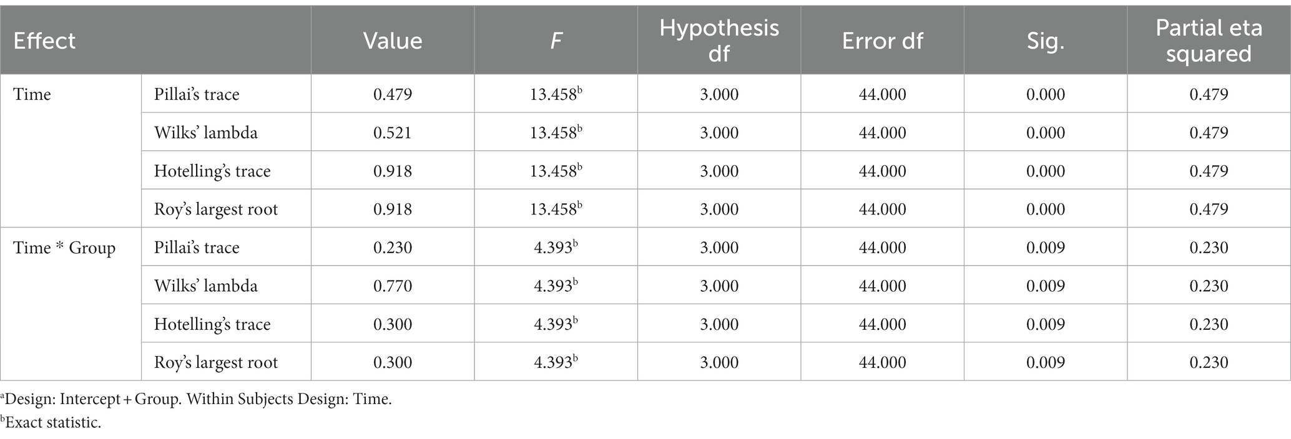Select the Time effect row label
The width and height of the screenshot is (1291, 439).
tap(32, 95)
